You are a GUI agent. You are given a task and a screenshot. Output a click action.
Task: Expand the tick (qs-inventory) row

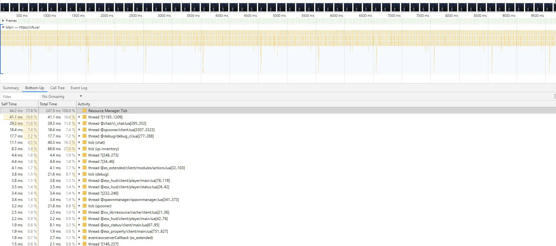pos(79,149)
